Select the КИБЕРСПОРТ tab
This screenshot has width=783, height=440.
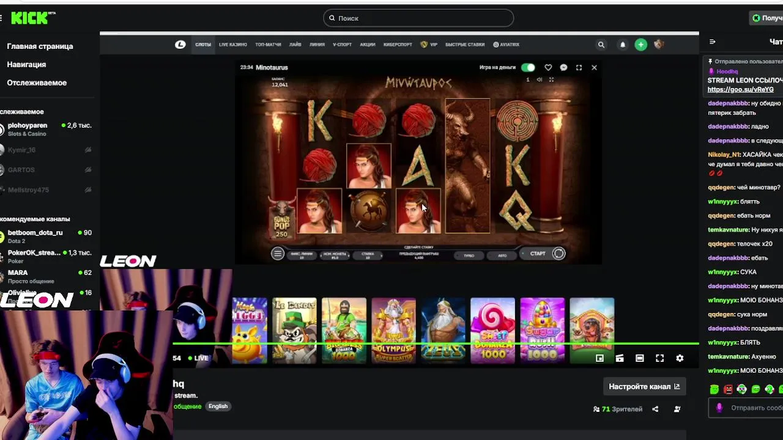[398, 45]
